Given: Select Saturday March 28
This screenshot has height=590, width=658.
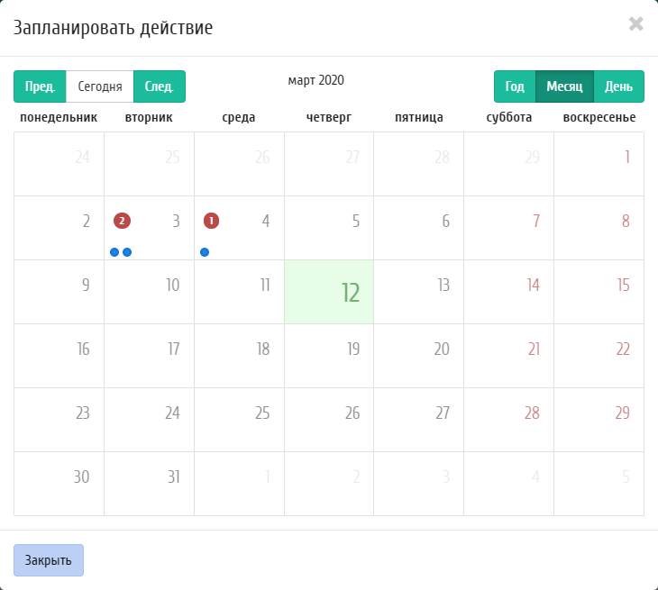Looking at the screenshot, I should coord(509,420).
